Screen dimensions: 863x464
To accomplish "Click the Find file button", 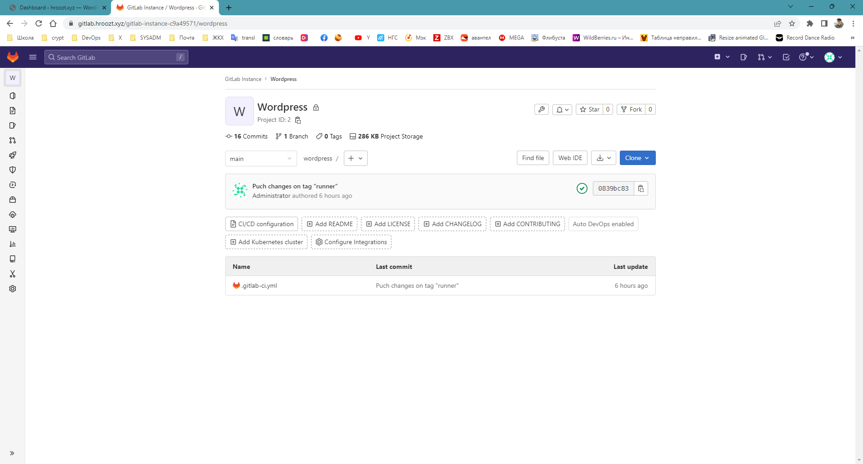I will pos(533,158).
